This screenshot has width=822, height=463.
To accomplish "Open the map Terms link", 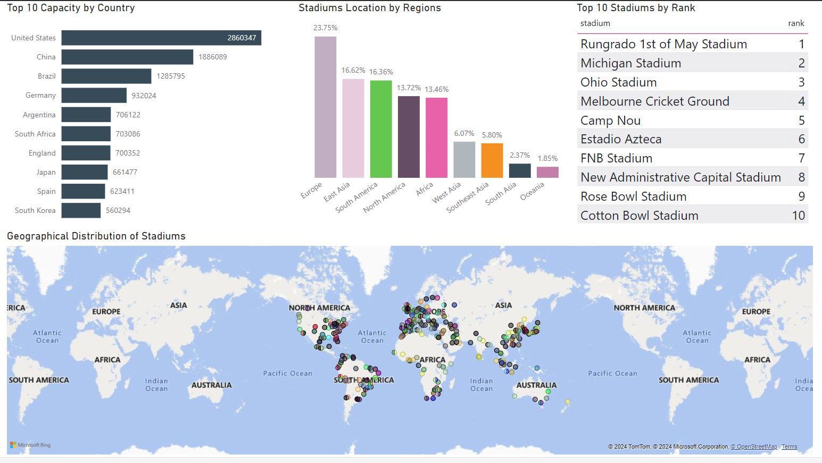I will (x=790, y=447).
